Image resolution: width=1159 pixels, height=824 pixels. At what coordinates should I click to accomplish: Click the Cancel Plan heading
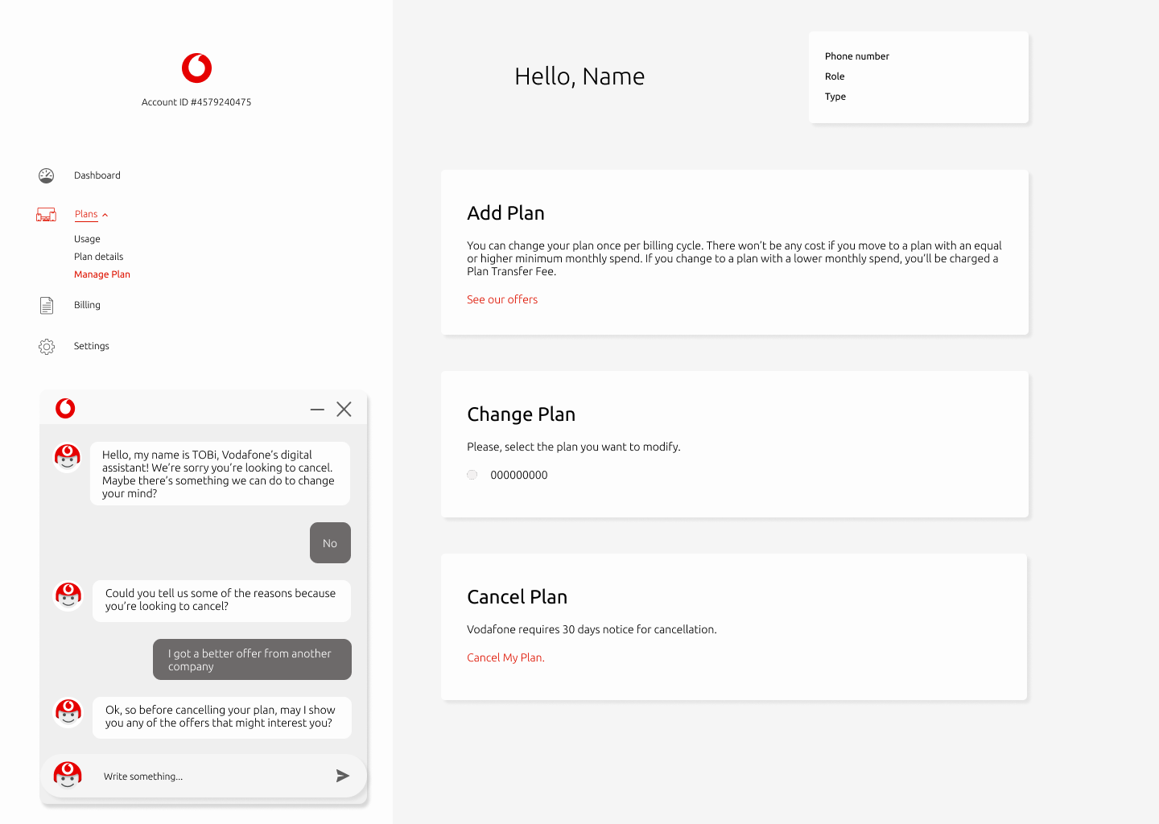coord(517,597)
